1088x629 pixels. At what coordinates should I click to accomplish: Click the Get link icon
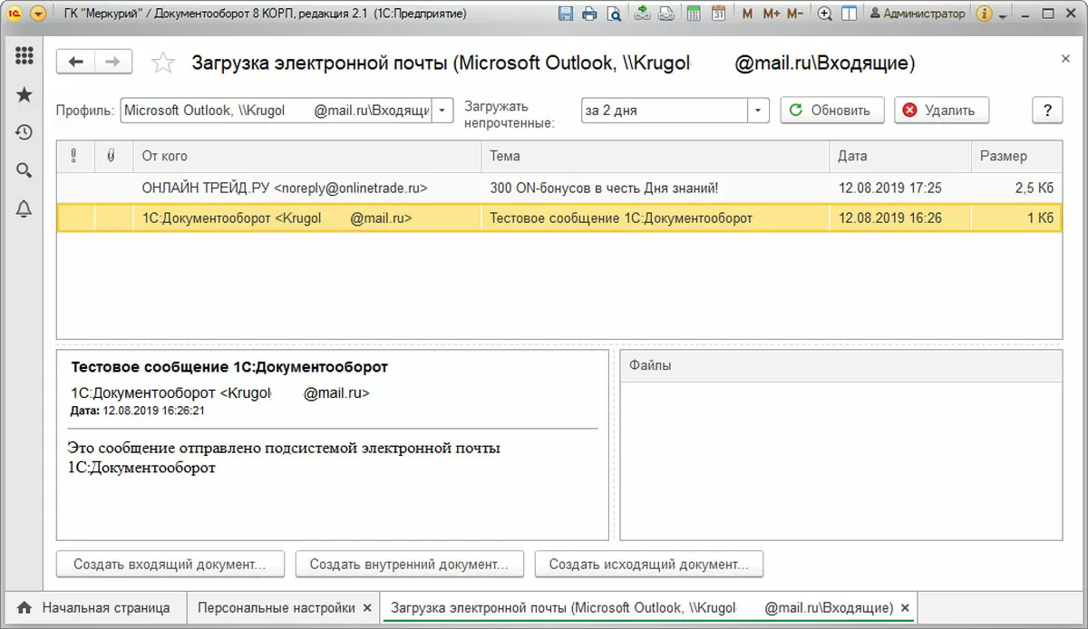[x=642, y=14]
